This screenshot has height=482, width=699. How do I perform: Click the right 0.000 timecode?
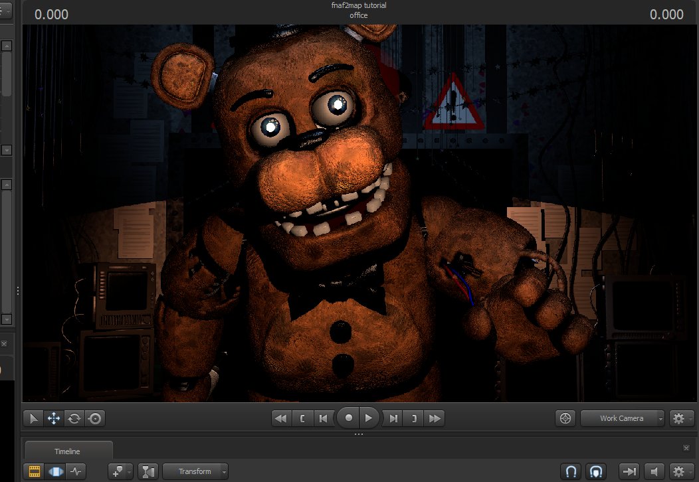click(666, 15)
